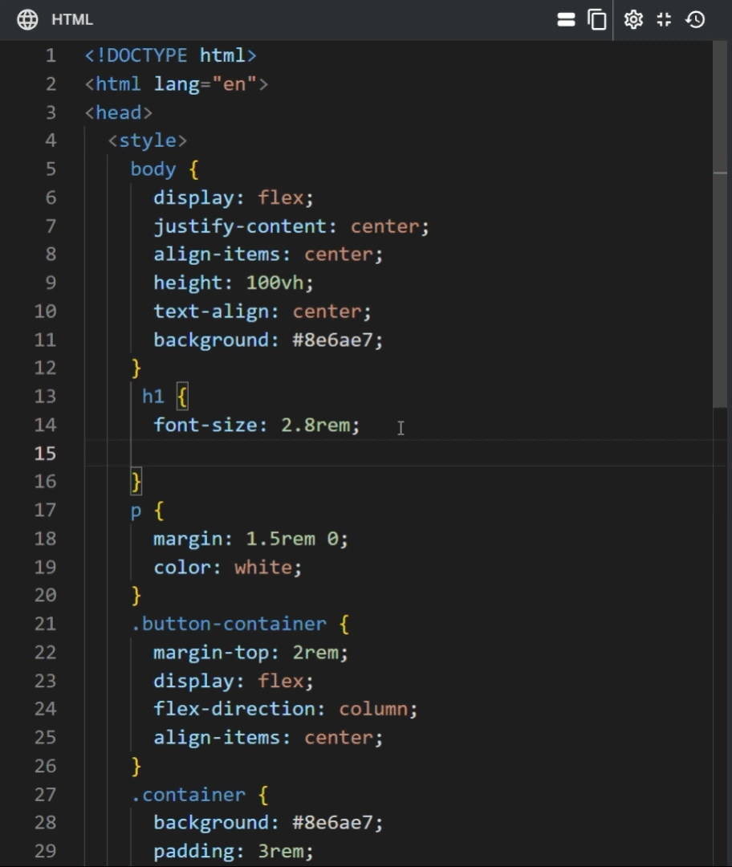Toggle the stacked-rows layout icon
Viewport: 732px width, 867px height.
[x=567, y=20]
